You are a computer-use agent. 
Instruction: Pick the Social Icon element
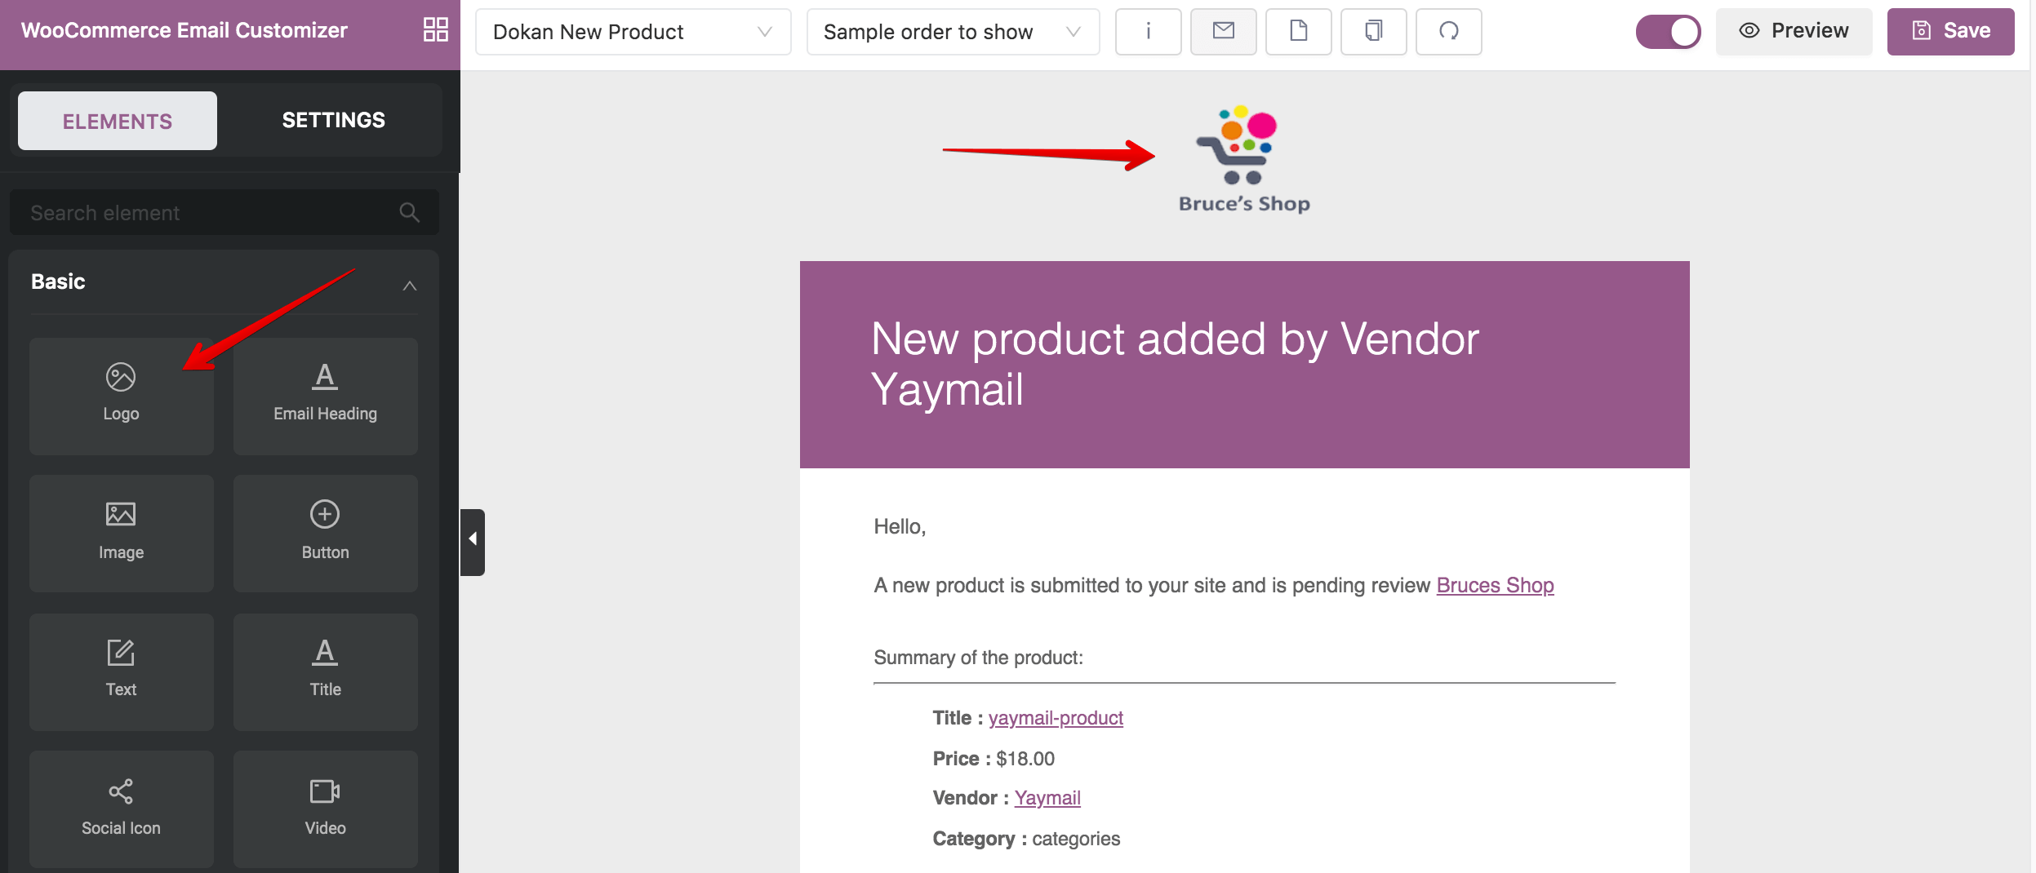121,809
